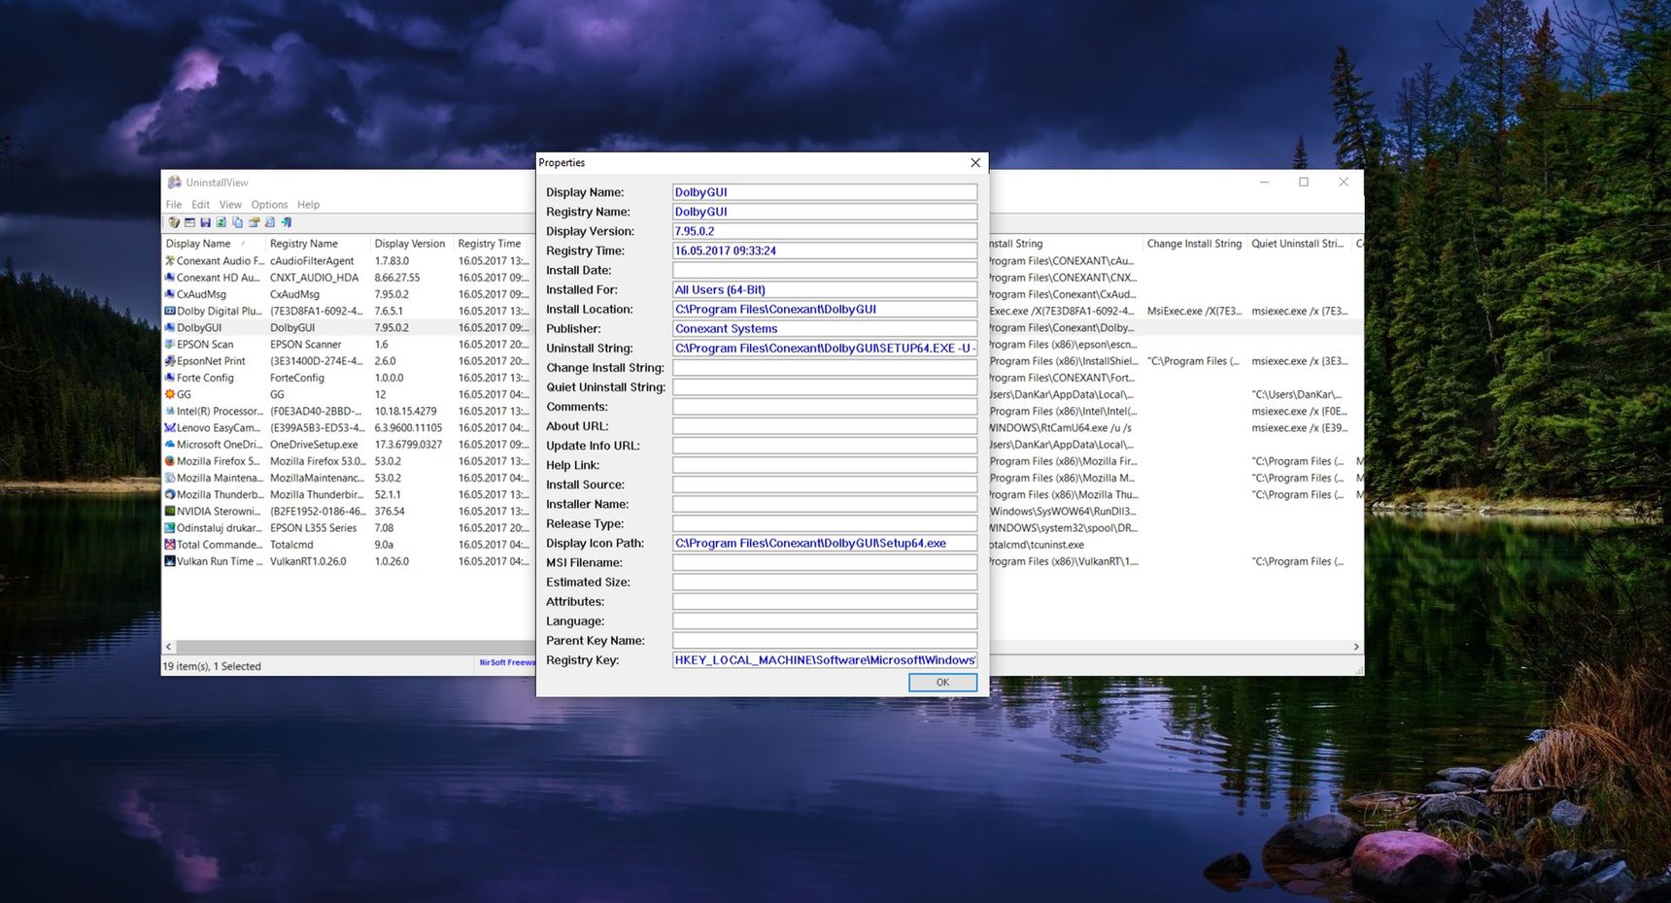Click the Properties toolbar icon

tap(254, 222)
